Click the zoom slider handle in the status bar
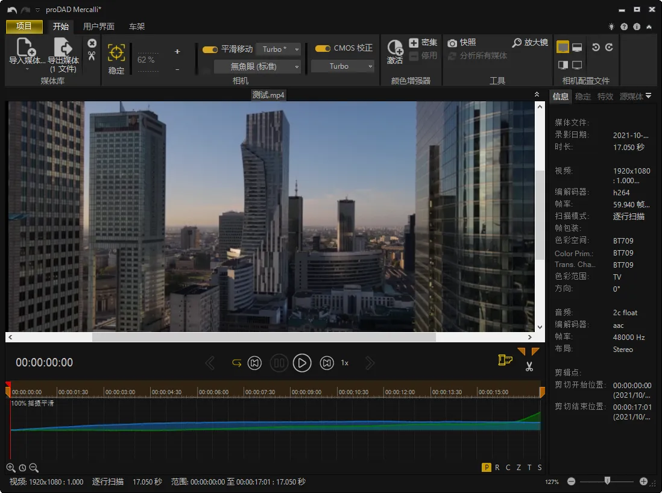This screenshot has height=493, width=662. 607,480
